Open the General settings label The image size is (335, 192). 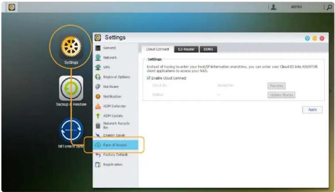coord(109,48)
